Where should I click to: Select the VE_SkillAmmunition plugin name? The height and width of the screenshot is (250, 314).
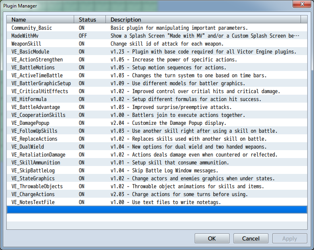click(x=36, y=163)
